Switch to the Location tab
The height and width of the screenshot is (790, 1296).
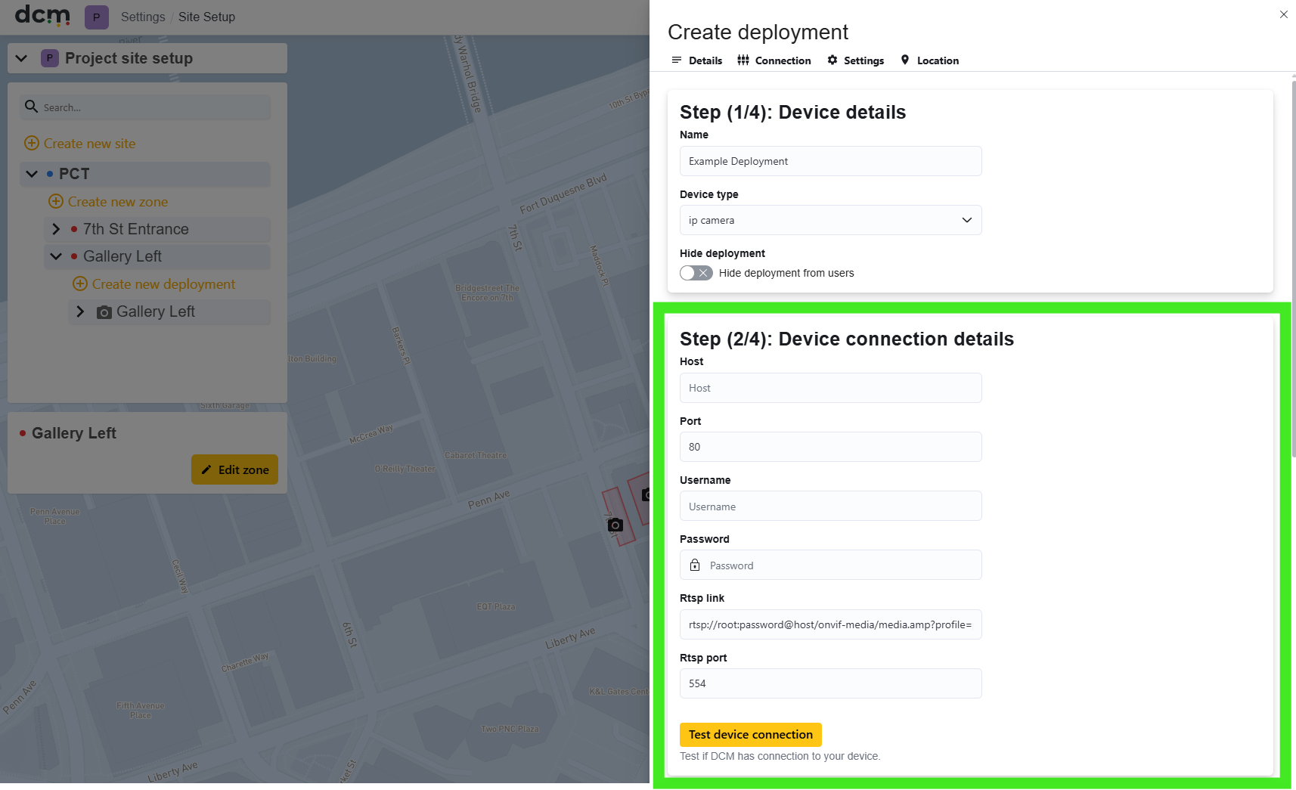coord(929,60)
